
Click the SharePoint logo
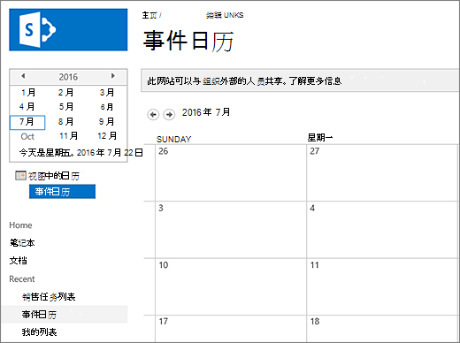68,30
